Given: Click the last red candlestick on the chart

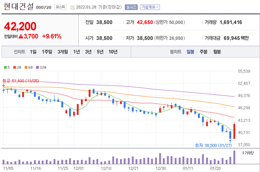Looking at the screenshot, I should point(234,131).
